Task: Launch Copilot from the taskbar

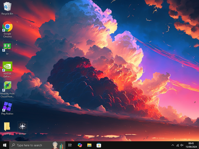Action: [x=80, y=145]
